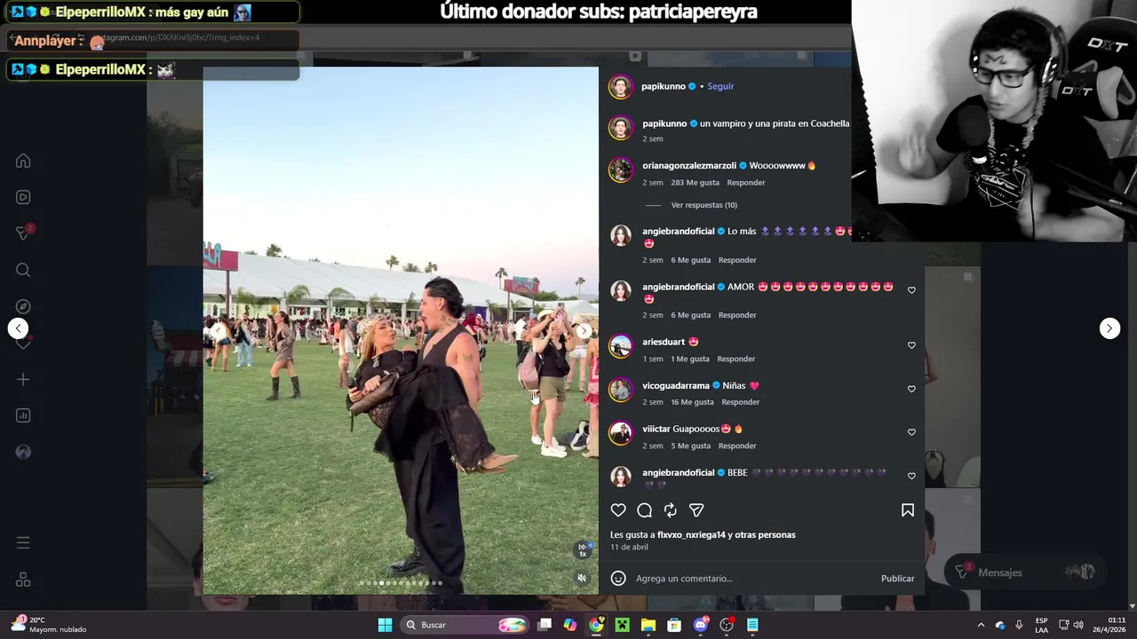The height and width of the screenshot is (639, 1137).
Task: Open ariesduart's avatar
Action: tap(620, 346)
